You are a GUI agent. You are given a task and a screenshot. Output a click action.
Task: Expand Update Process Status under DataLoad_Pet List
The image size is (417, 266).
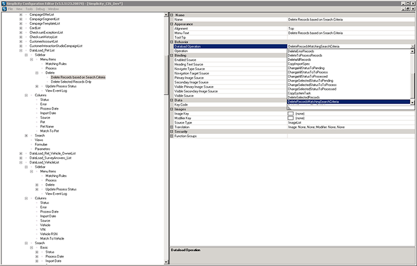pos(36,86)
